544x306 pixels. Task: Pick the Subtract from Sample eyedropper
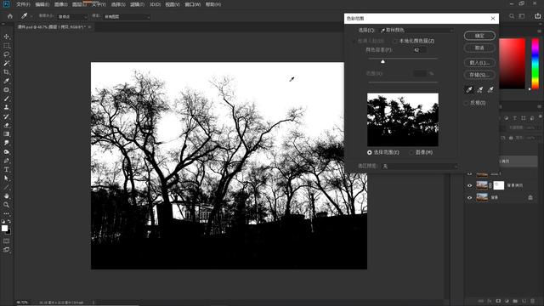coord(490,90)
